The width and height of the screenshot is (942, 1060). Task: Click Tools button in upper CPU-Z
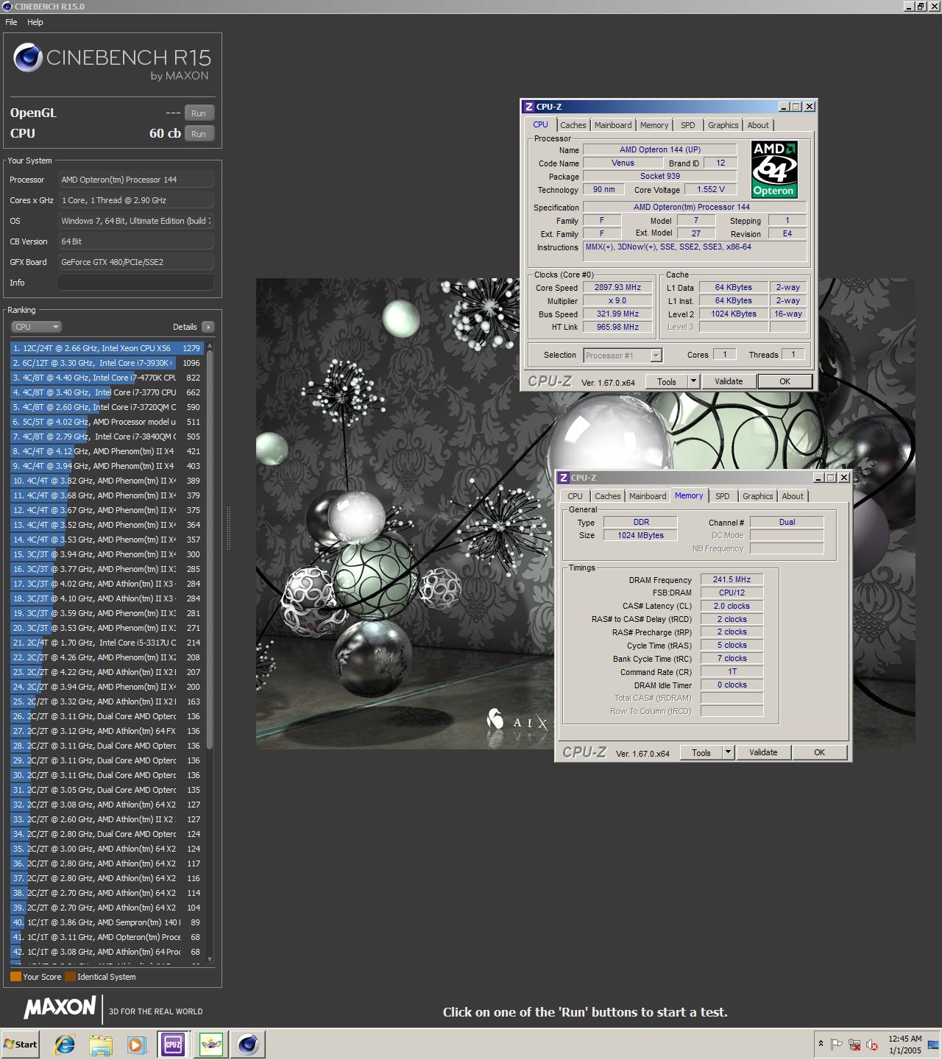(x=667, y=381)
